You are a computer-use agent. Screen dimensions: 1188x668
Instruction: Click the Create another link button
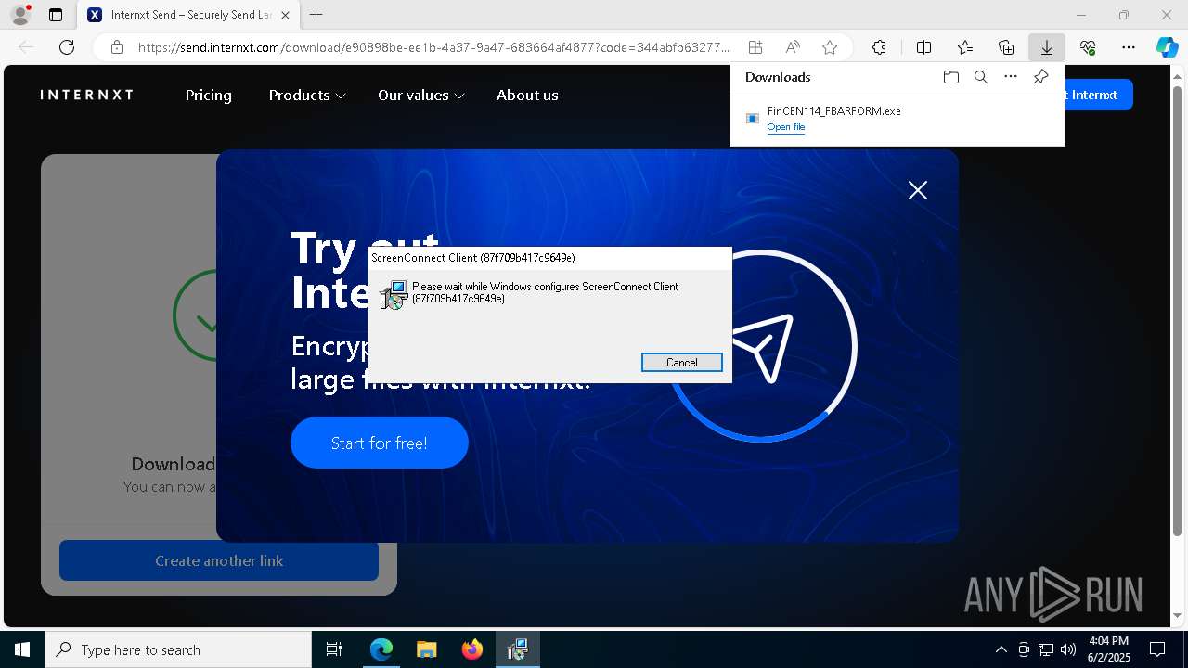219,560
